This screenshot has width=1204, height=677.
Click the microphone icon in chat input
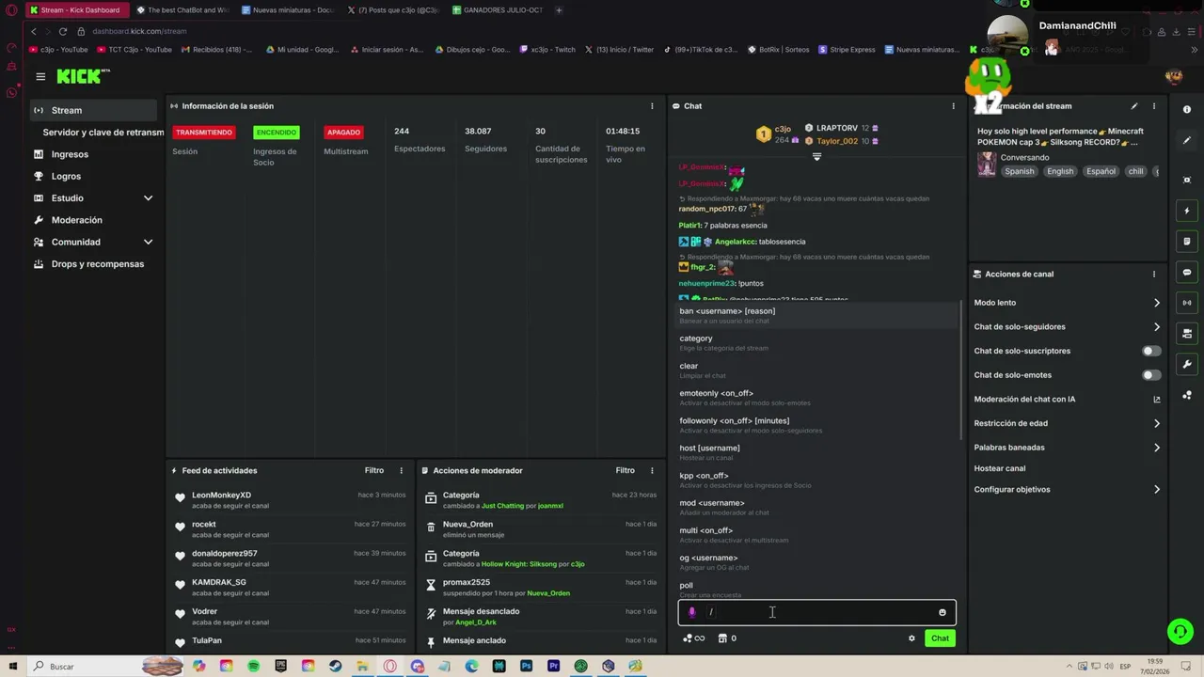point(692,612)
